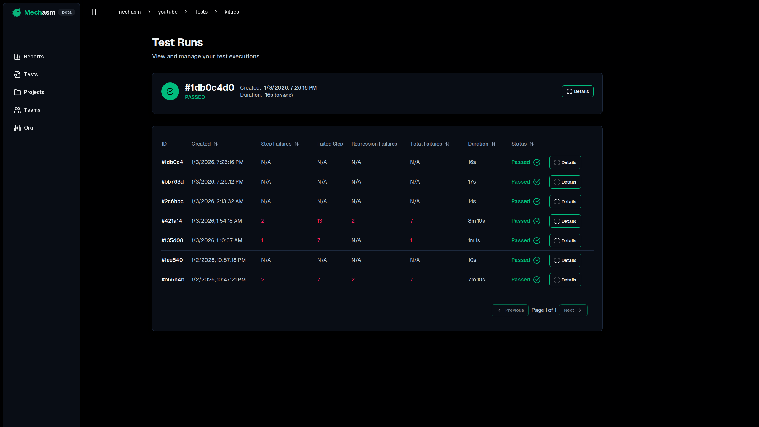Open Details for run #1db0c4d0
The image size is (759, 427).
(577, 91)
